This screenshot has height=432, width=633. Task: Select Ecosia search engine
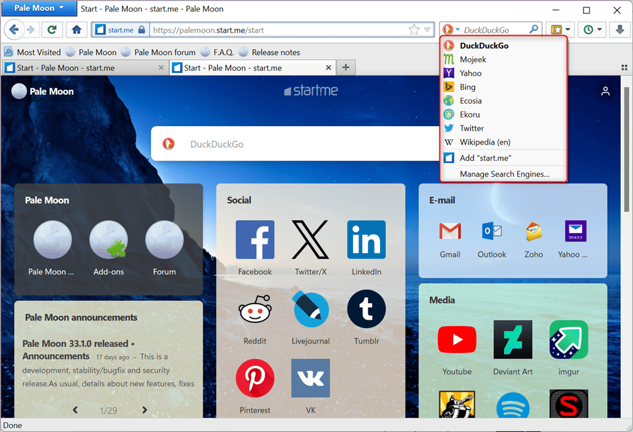click(x=503, y=101)
